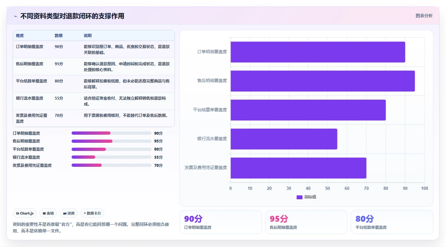Click the lightning icon beside the page title
The image size is (446, 247).
click(x=15, y=16)
